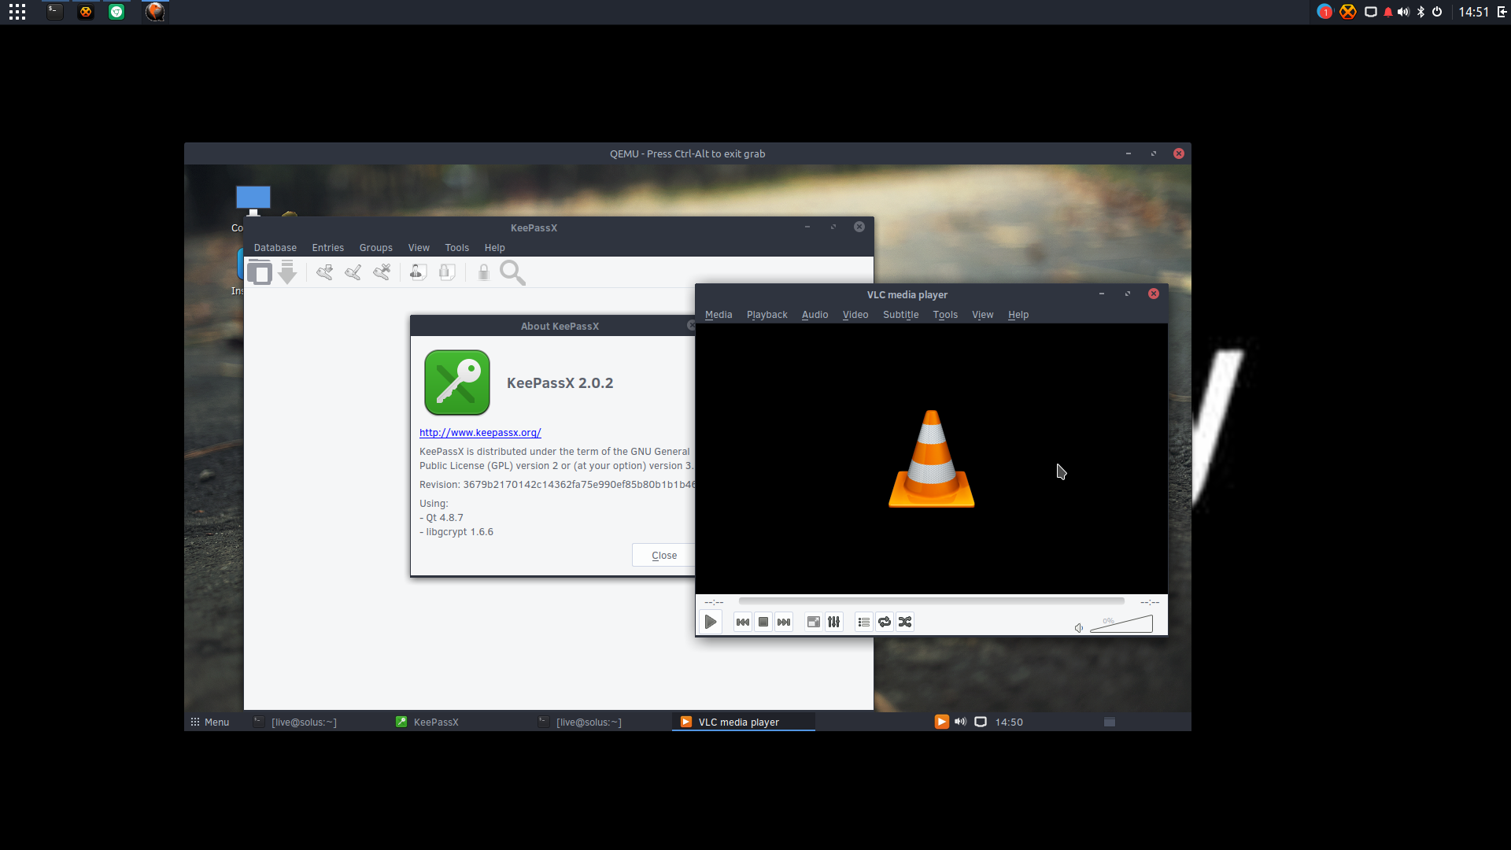Toggle random shuffle in VLC
Viewport: 1511px width, 850px height.
point(905,622)
